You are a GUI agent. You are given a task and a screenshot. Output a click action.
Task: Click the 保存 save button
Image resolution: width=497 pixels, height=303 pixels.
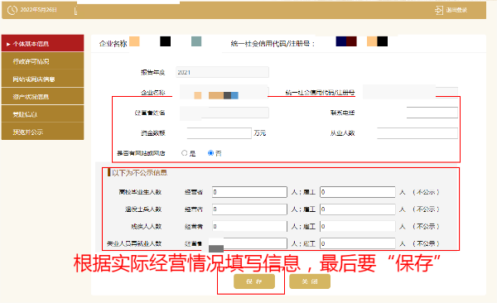[254, 281]
